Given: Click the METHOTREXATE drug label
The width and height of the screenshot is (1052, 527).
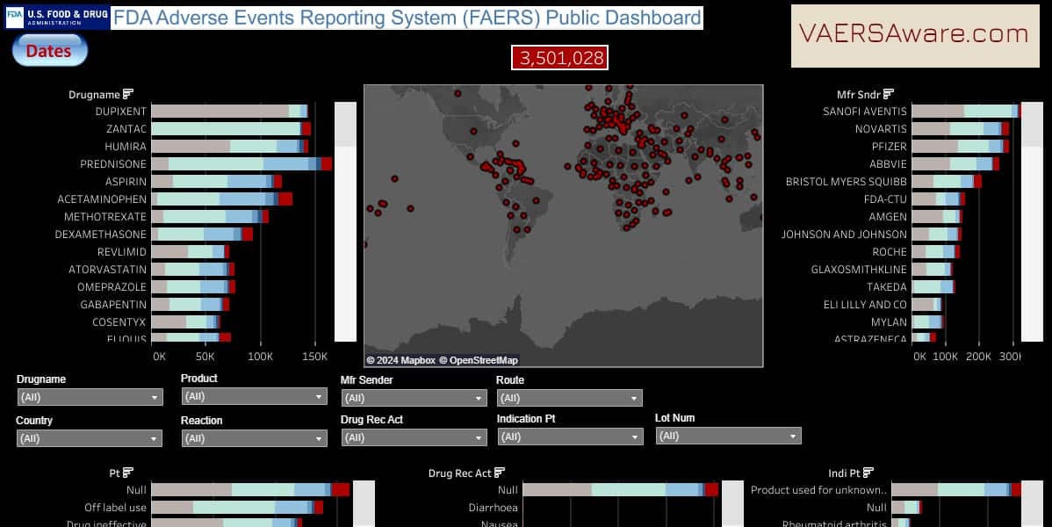Looking at the screenshot, I should 105,217.
